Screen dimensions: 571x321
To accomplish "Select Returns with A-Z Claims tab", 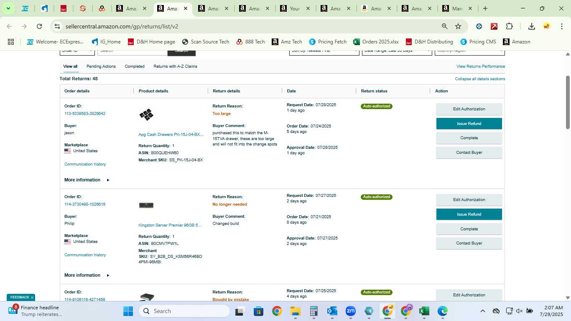I will coord(175,66).
